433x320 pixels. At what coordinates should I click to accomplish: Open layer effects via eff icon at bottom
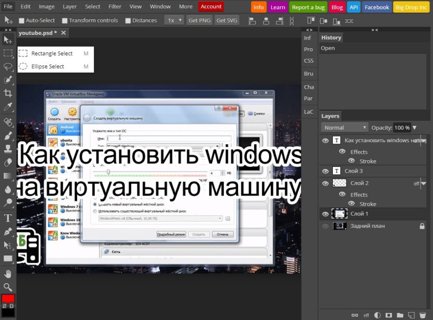366,315
